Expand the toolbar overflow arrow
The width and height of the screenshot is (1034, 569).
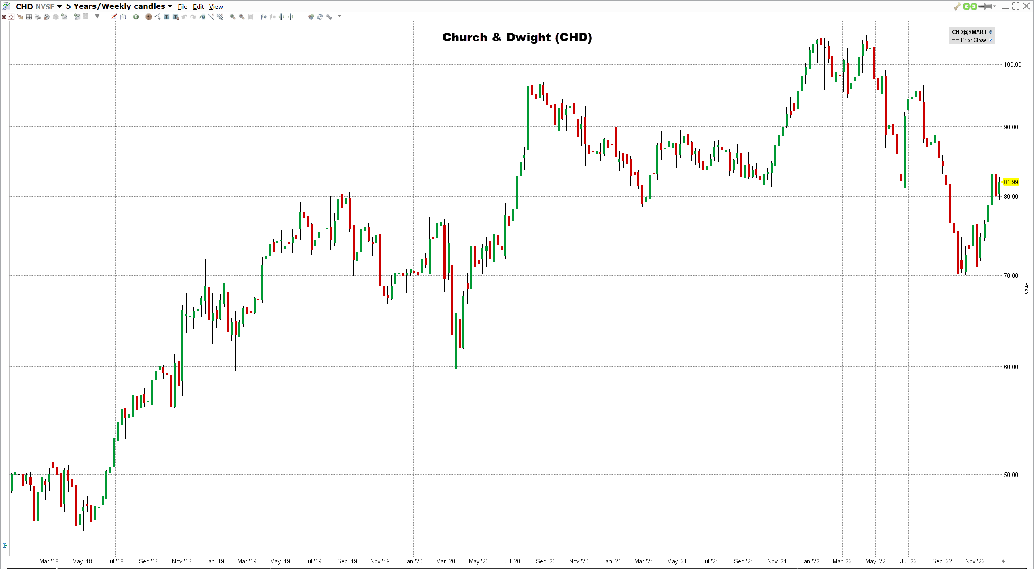[340, 16]
